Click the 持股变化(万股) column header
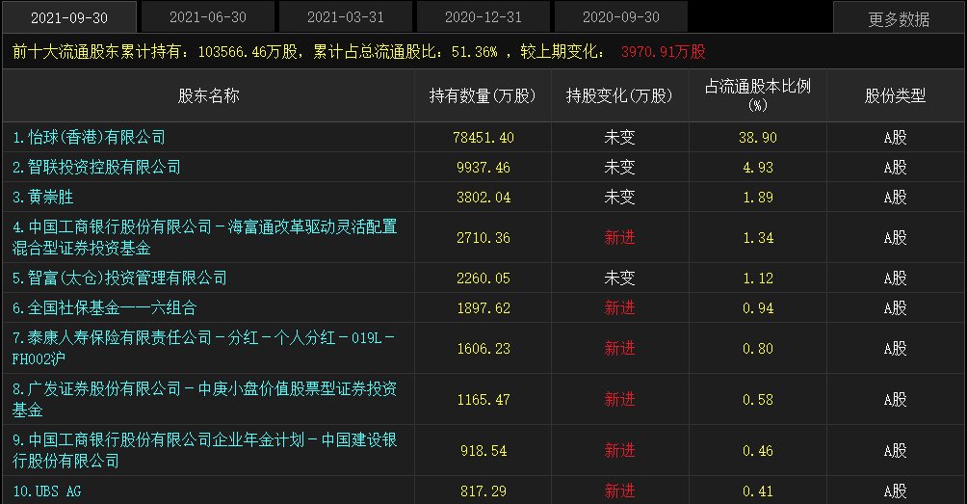 pos(619,95)
